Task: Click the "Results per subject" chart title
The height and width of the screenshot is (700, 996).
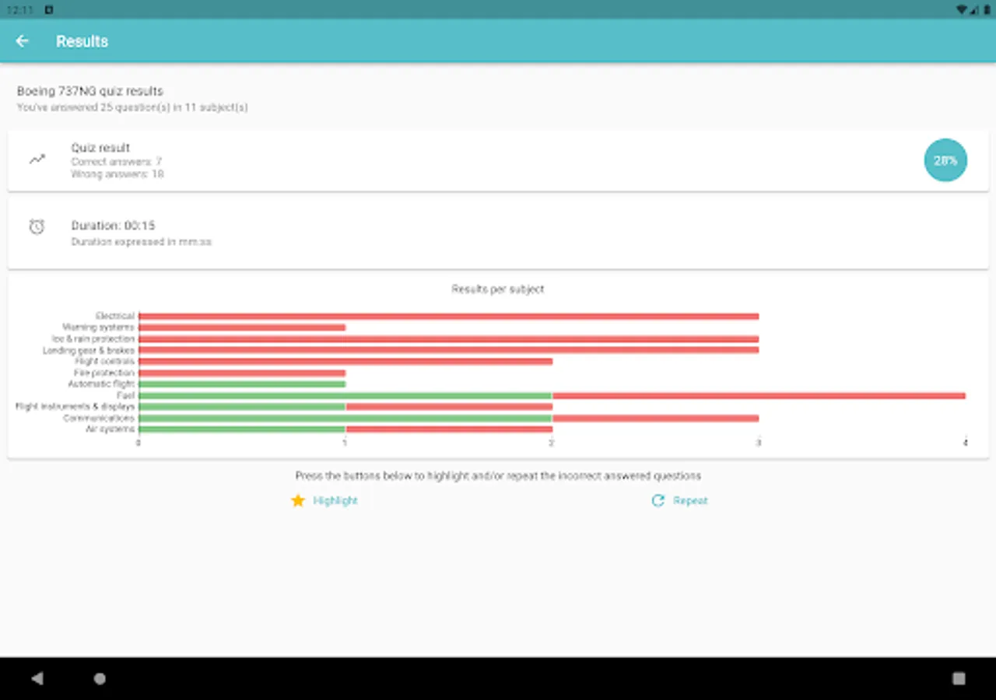Action: tap(498, 289)
